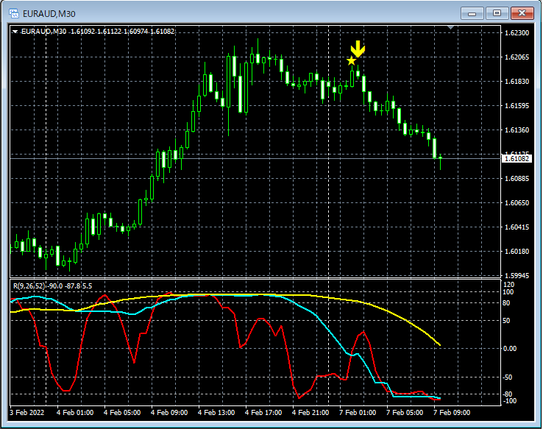Click the 4 Feb 09:00 time label
Screen dimensions: 543x429
(x=169, y=412)
